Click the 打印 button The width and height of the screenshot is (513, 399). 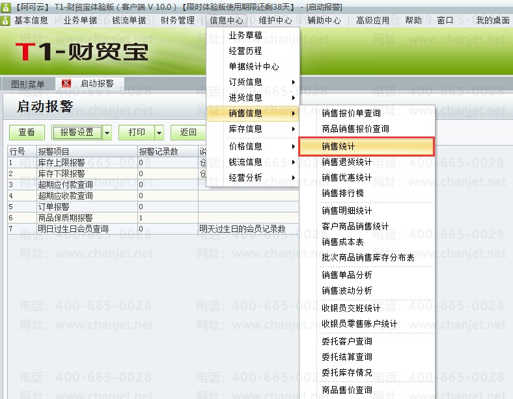pos(137,132)
